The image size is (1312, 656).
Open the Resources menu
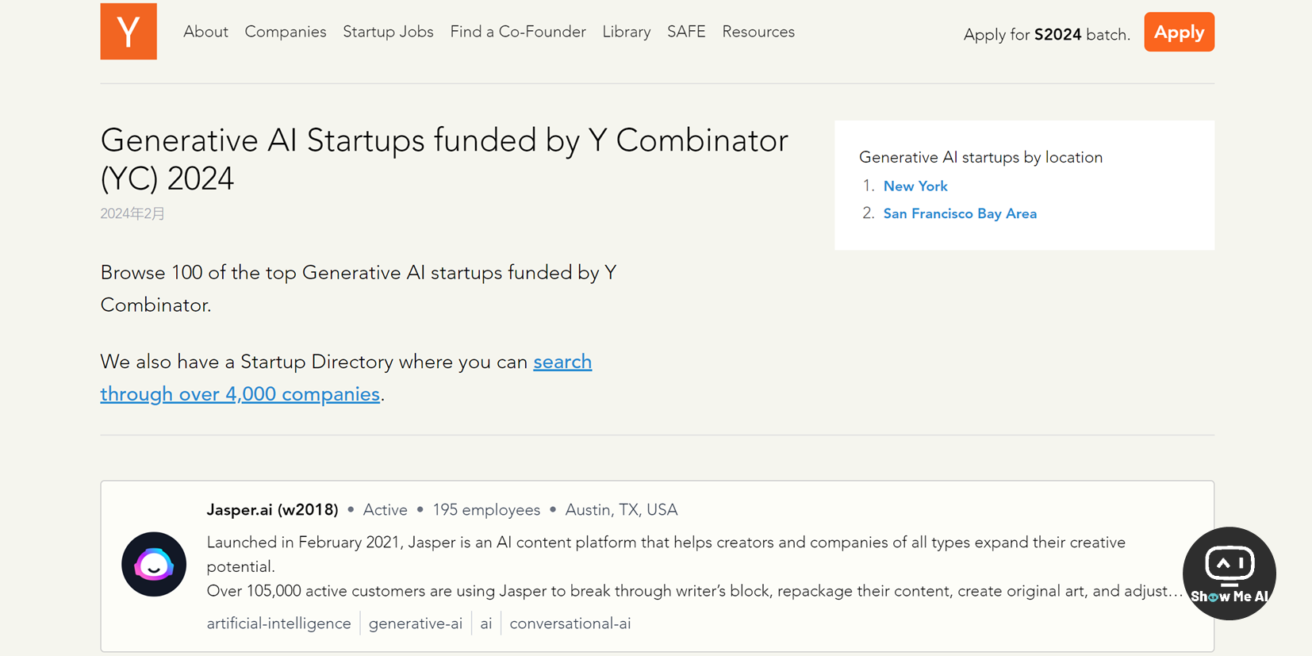tap(758, 32)
